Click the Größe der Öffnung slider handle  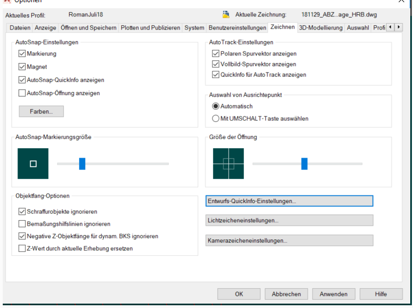(x=304, y=164)
